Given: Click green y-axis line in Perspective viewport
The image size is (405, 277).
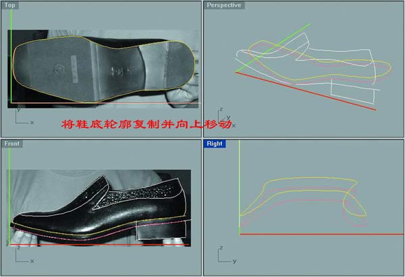Looking at the screenshot, I should click(273, 48).
